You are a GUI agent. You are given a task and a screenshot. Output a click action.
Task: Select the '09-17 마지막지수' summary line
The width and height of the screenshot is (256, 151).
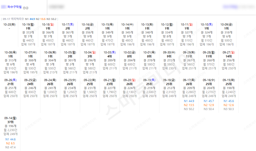(30, 19)
